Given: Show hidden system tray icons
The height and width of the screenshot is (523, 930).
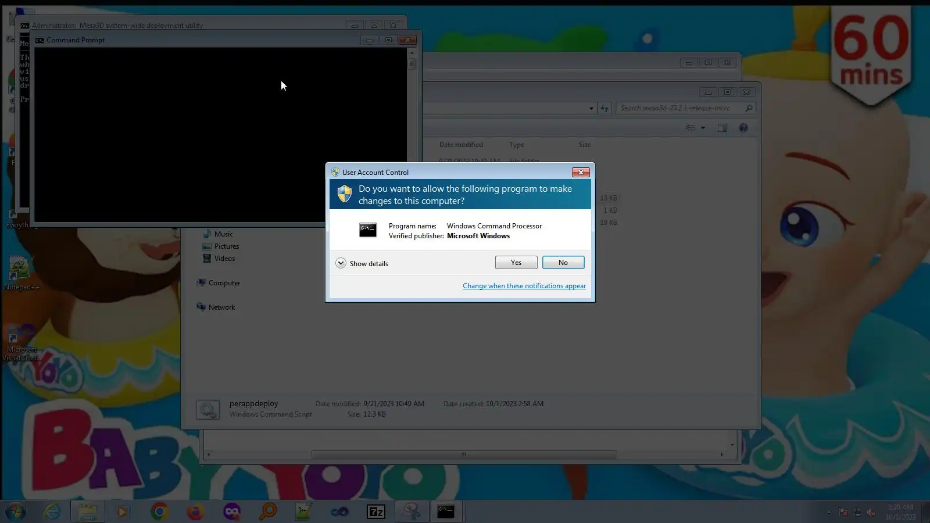Looking at the screenshot, I should click(829, 512).
